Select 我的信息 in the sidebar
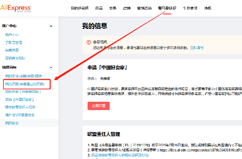 point(12,123)
